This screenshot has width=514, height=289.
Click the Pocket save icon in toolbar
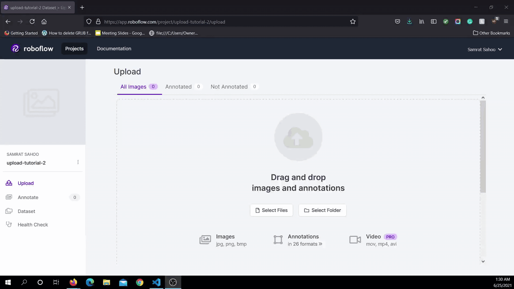pos(397,22)
